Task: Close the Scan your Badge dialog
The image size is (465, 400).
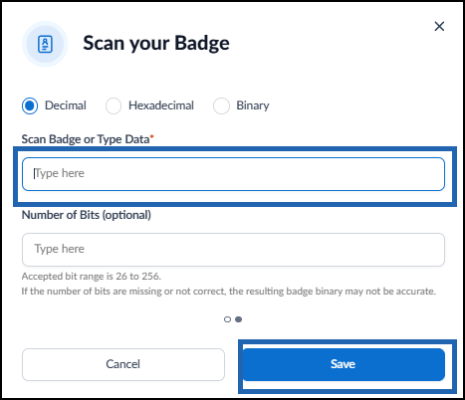Action: point(439,26)
